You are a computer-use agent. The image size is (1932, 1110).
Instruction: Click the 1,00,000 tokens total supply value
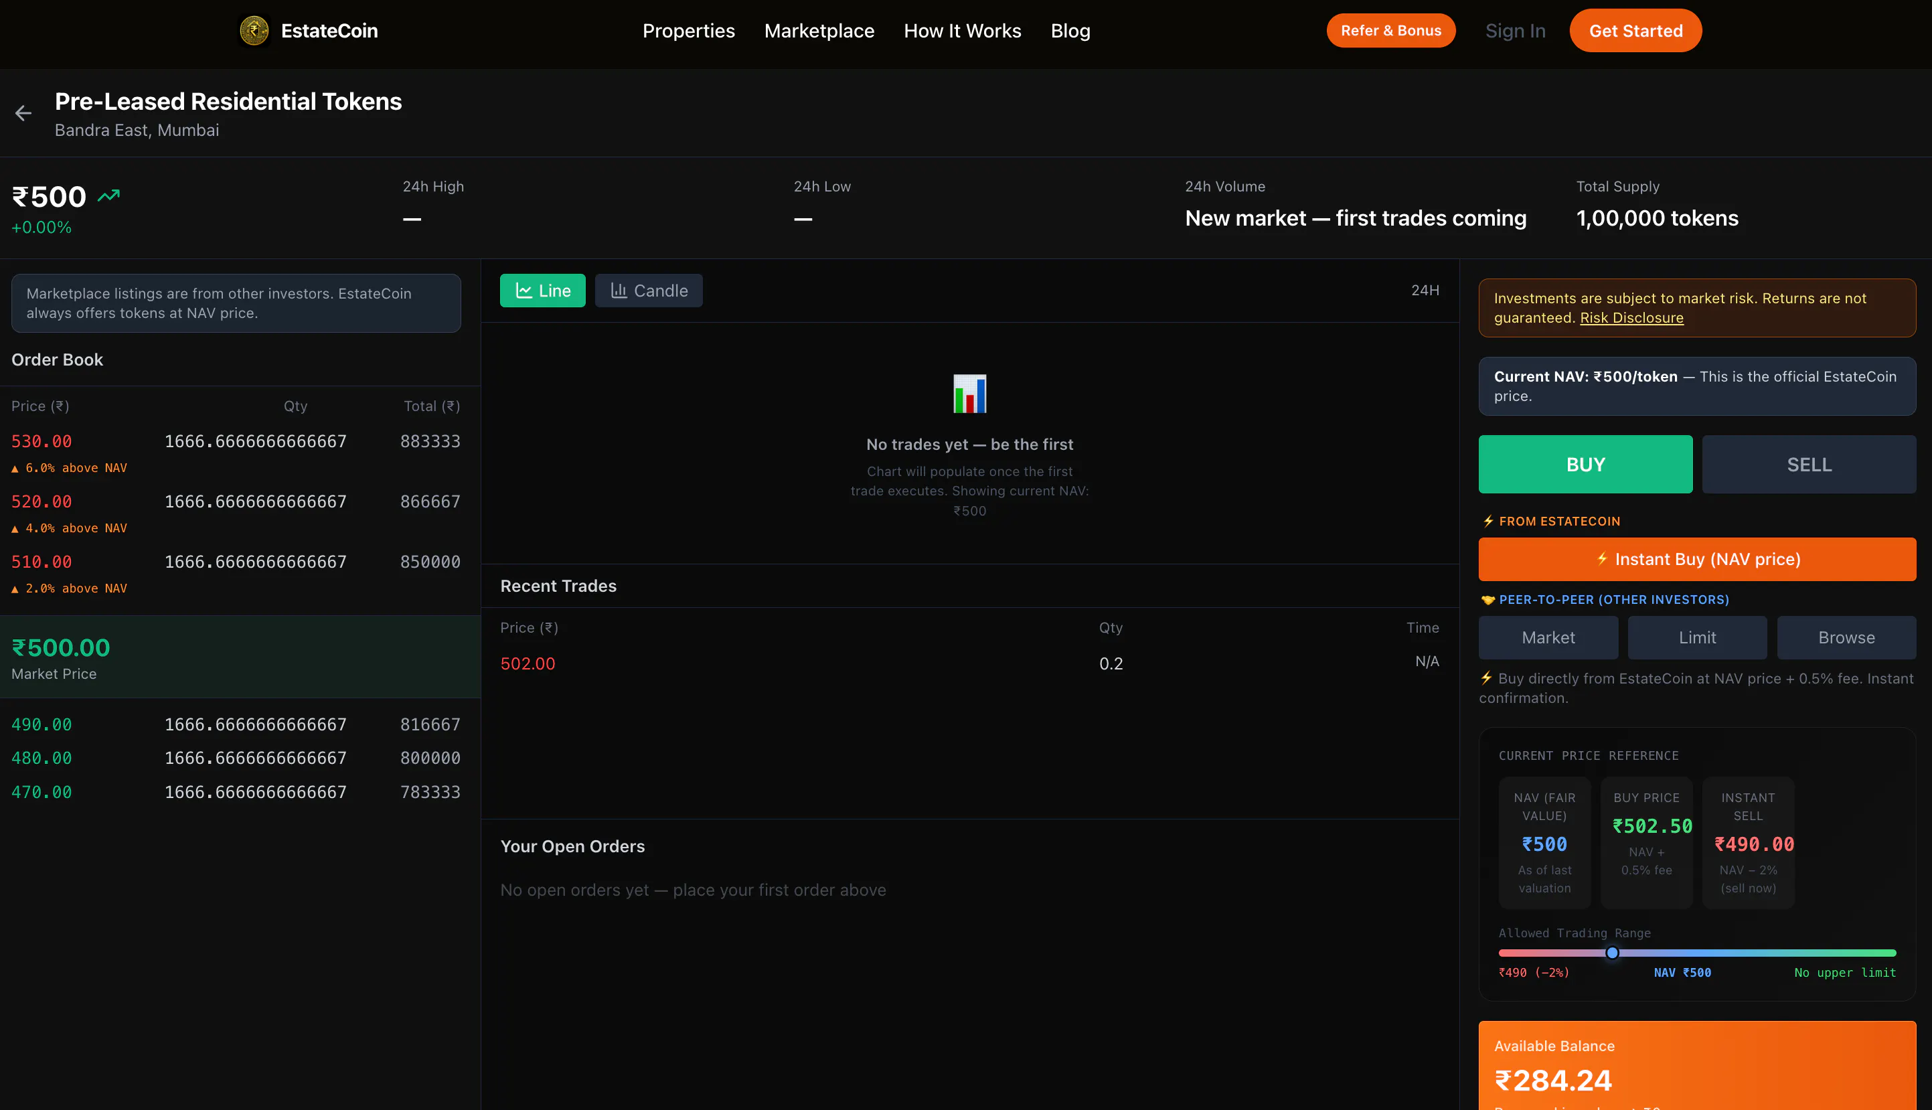[1657, 218]
